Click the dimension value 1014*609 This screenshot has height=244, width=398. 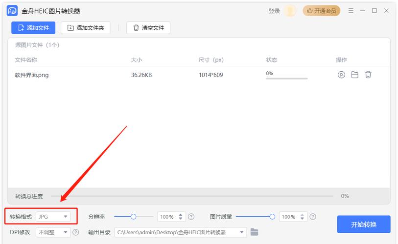click(x=211, y=75)
